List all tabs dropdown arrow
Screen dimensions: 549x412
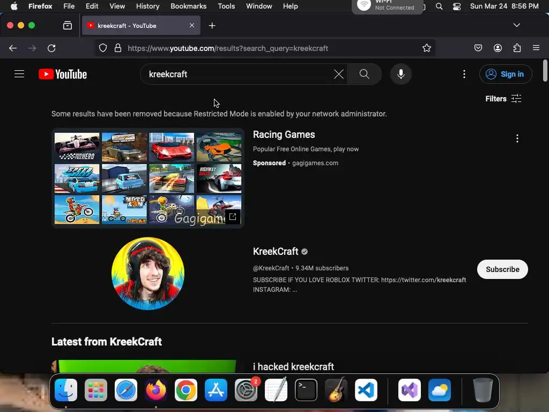click(516, 25)
